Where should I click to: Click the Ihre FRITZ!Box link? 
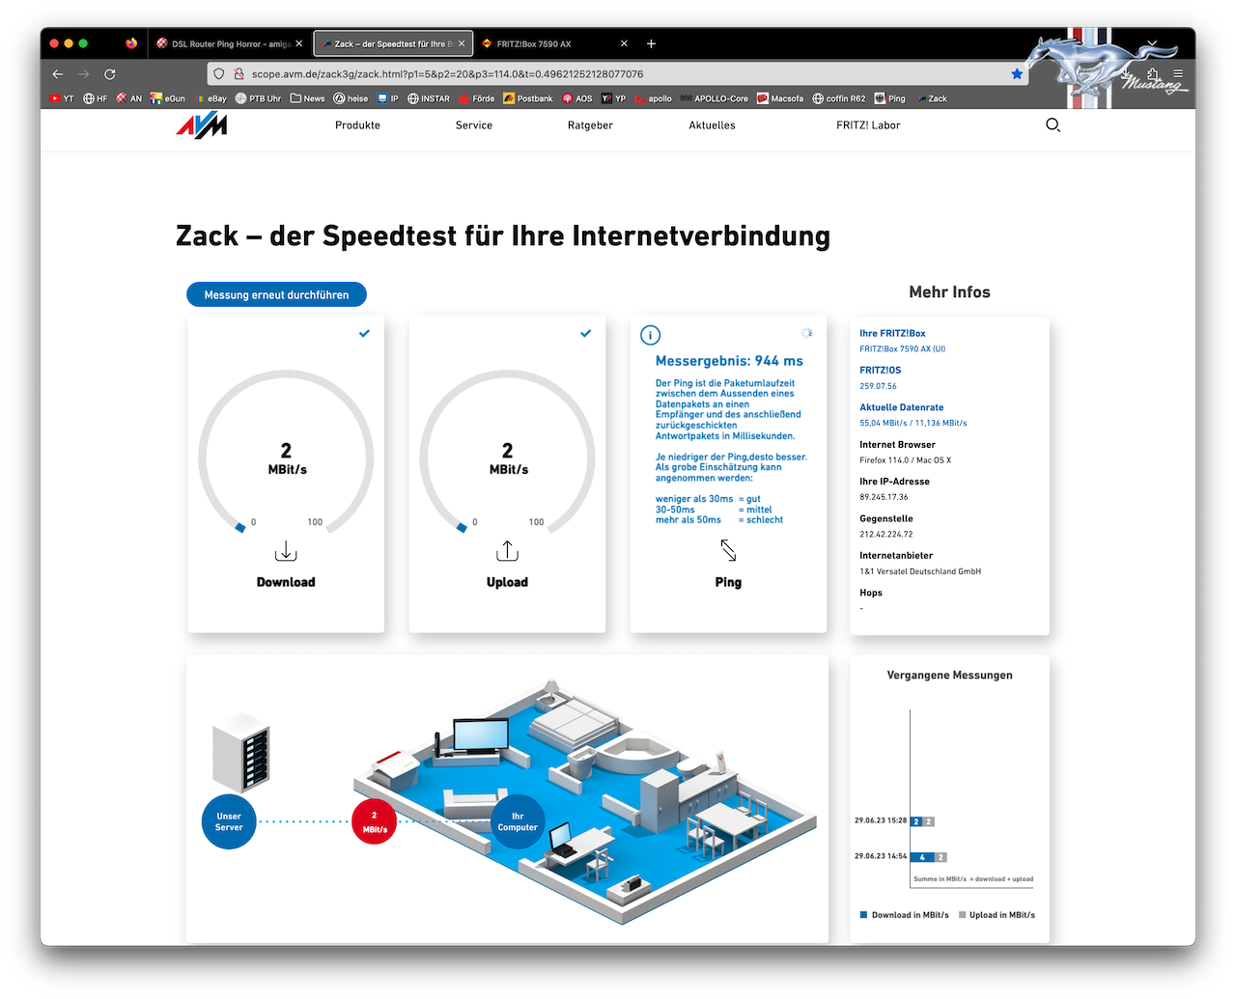892,333
